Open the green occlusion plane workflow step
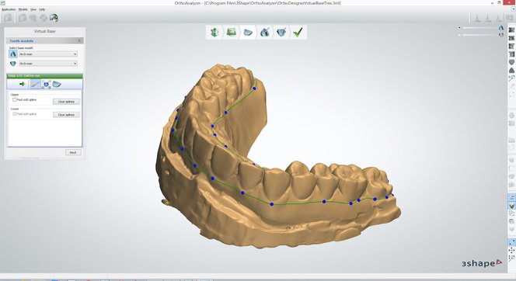 [x=231, y=32]
